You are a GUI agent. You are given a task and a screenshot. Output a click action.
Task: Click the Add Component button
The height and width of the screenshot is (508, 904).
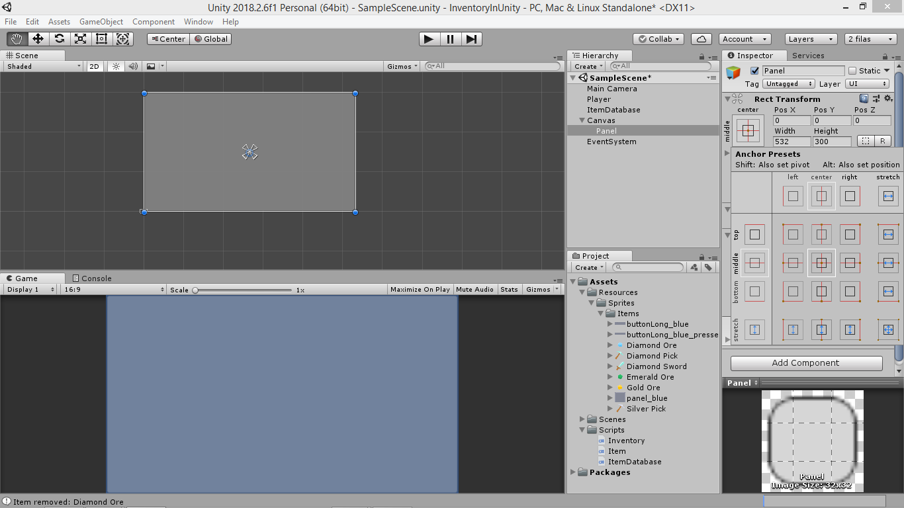(x=806, y=362)
